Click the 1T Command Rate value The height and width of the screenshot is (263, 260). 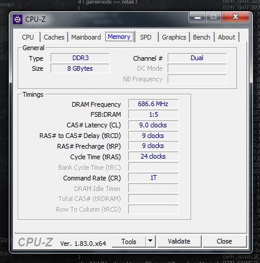(153, 177)
